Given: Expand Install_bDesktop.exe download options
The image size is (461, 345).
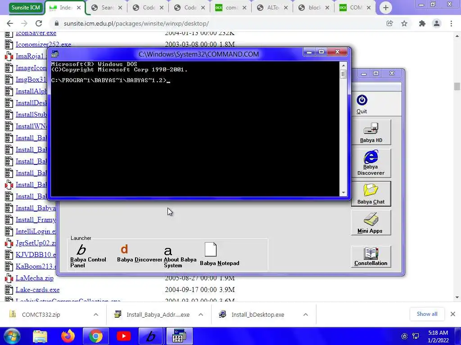Looking at the screenshot, I should (x=306, y=314).
